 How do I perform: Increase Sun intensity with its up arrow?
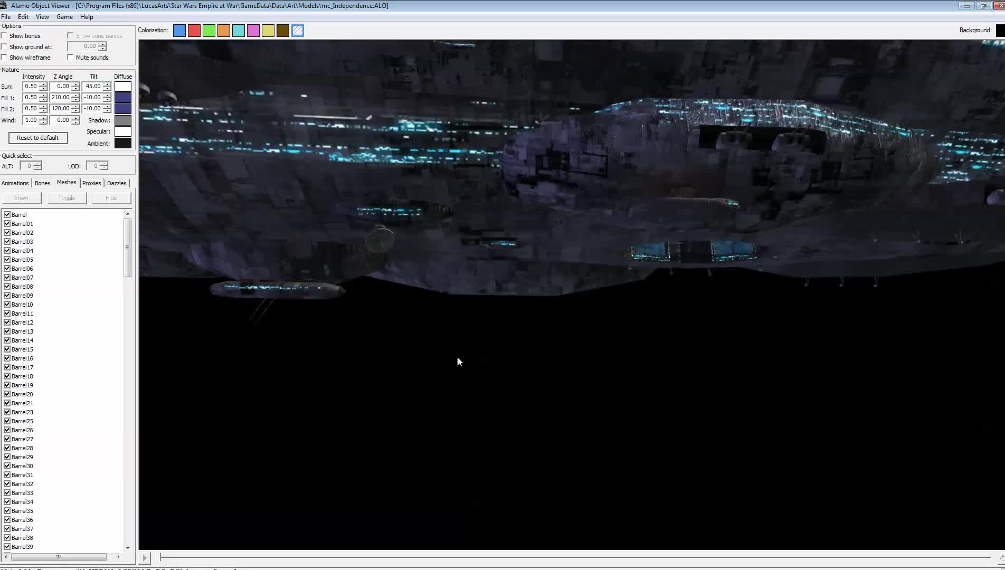(x=43, y=83)
